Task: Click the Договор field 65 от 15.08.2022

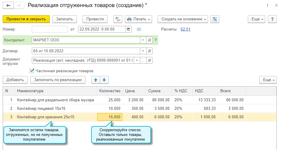Action: coord(86,51)
